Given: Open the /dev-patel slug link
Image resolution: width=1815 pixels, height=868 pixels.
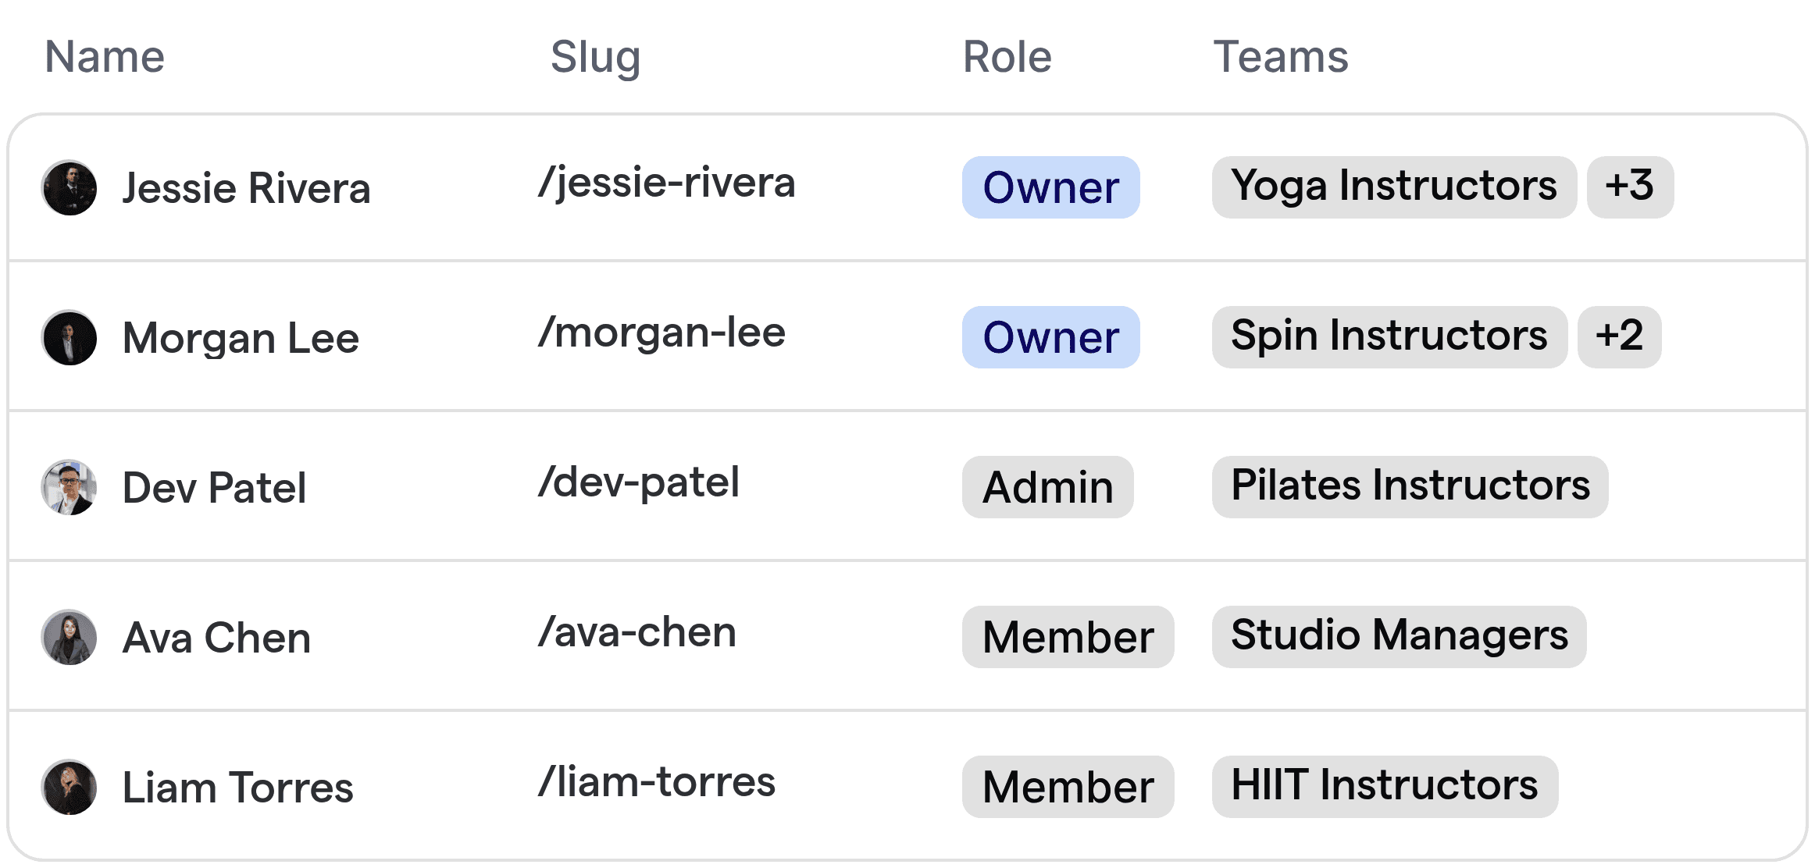Looking at the screenshot, I should point(639,483).
